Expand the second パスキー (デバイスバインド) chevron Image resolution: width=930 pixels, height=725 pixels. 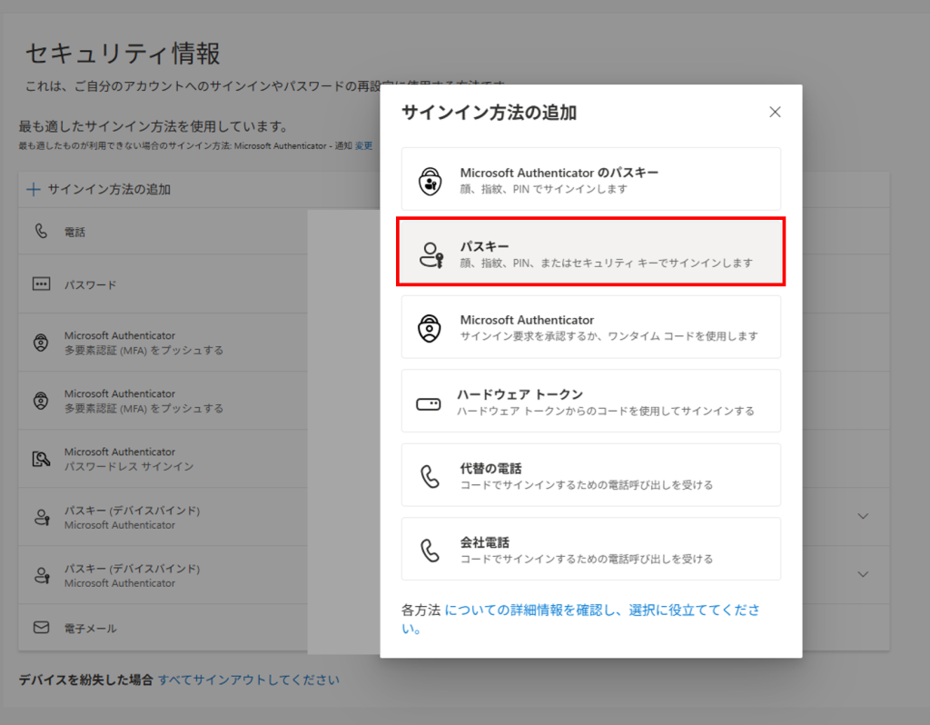[863, 574]
